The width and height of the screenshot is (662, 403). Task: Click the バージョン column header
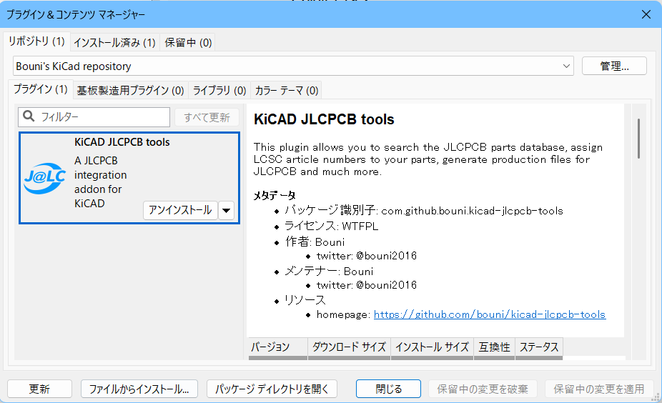pyautogui.click(x=278, y=348)
